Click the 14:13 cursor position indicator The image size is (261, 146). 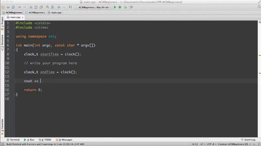(x=195, y=144)
